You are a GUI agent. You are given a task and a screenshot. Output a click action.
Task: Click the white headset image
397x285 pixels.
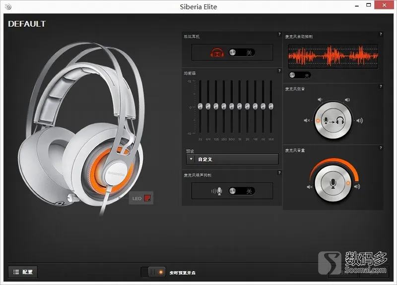[x=81, y=129]
